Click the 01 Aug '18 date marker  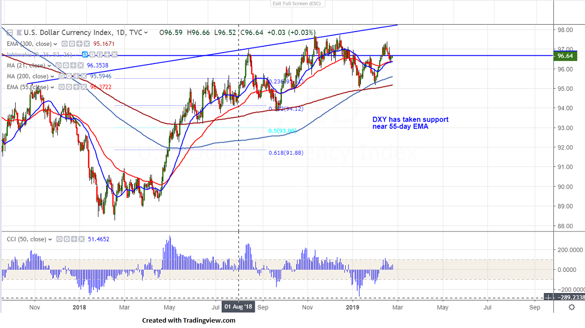238,307
